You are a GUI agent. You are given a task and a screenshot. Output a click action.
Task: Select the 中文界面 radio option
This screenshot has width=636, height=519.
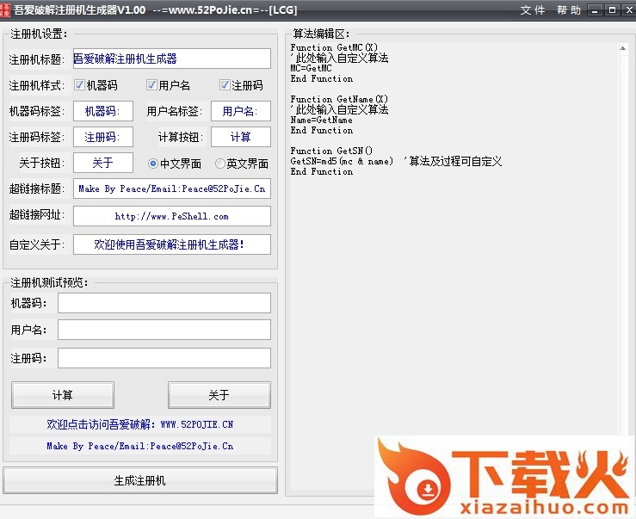pyautogui.click(x=153, y=164)
